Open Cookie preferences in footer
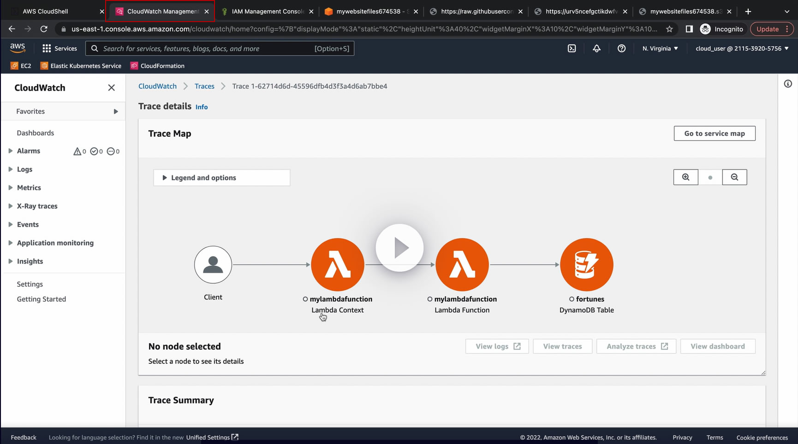This screenshot has height=444, width=798. pyautogui.click(x=762, y=438)
